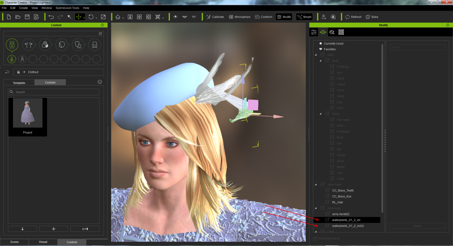Click the Add plus button in Content
The width and height of the screenshot is (453, 246).
coord(54,229)
